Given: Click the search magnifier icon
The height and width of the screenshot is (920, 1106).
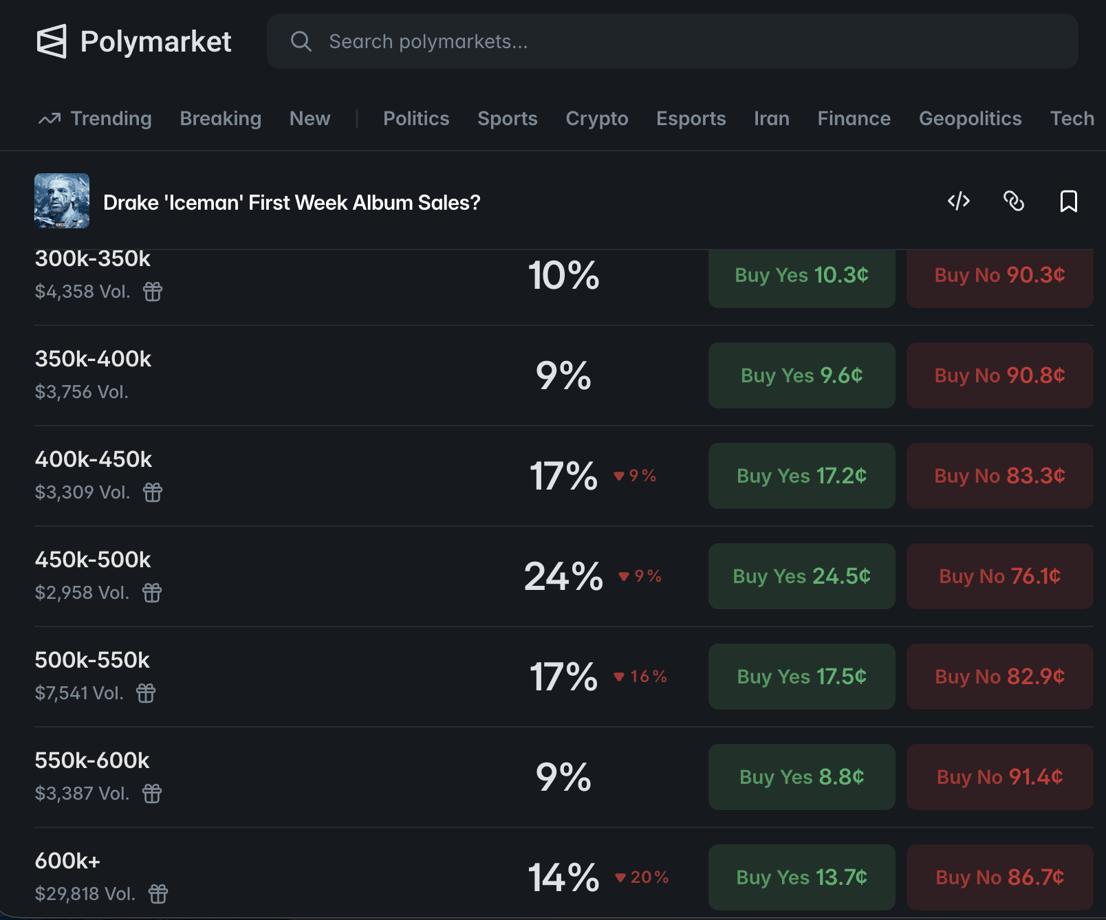Looking at the screenshot, I should click(x=301, y=41).
